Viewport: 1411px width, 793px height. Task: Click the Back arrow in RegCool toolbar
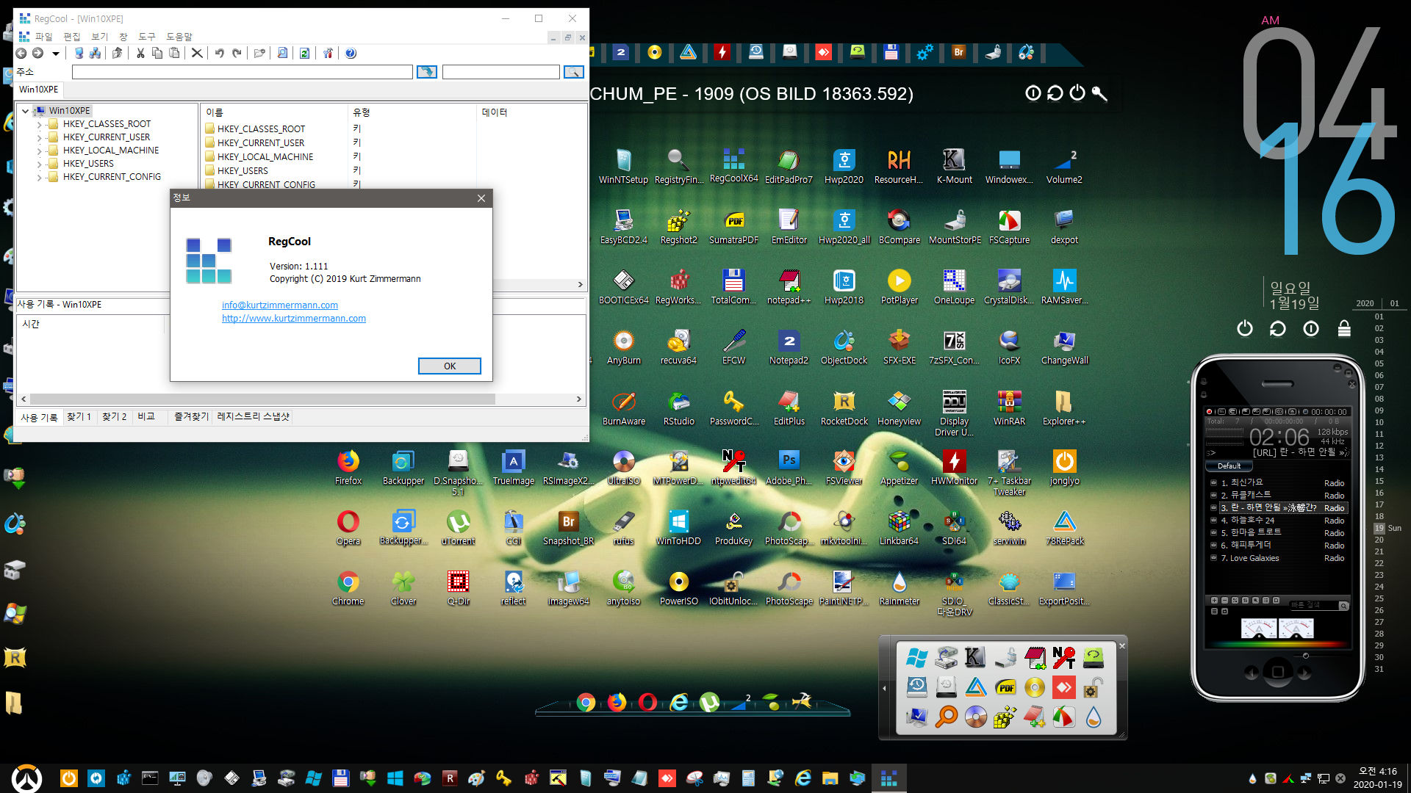coord(21,53)
